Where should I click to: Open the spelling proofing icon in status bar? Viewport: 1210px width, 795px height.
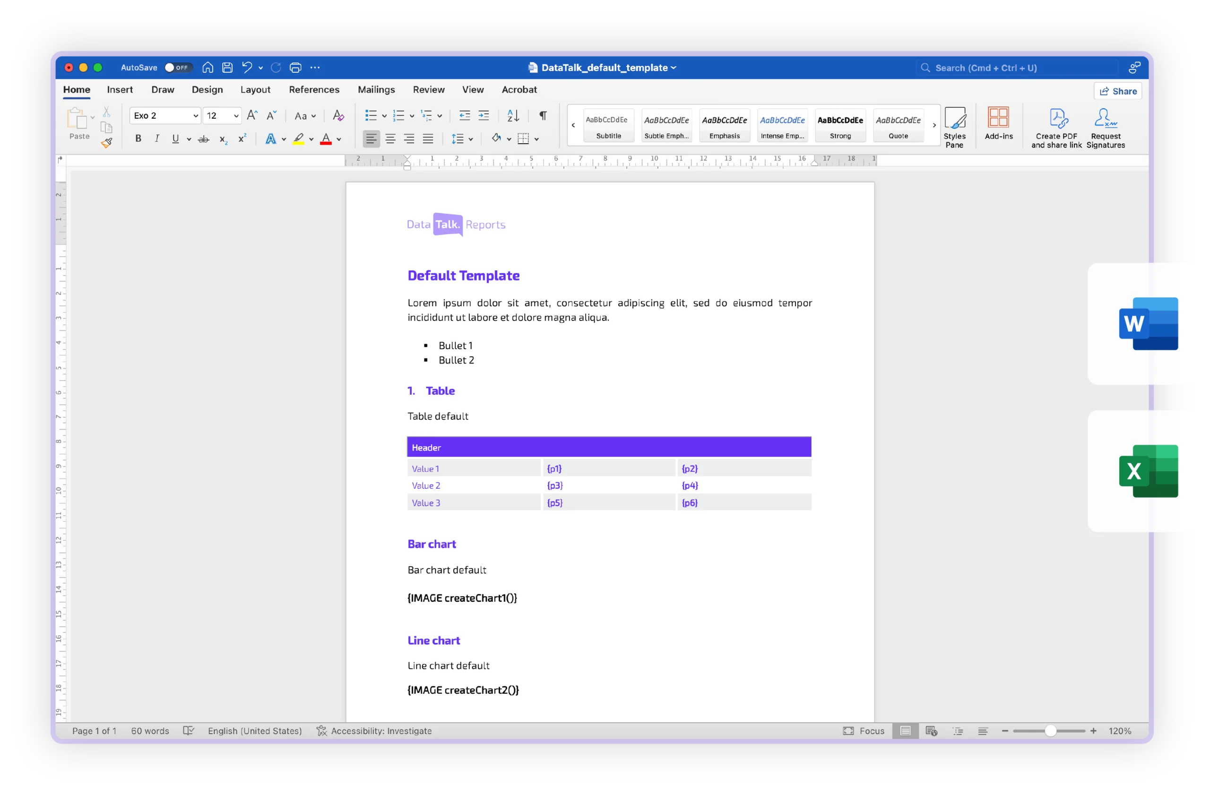coord(189,731)
